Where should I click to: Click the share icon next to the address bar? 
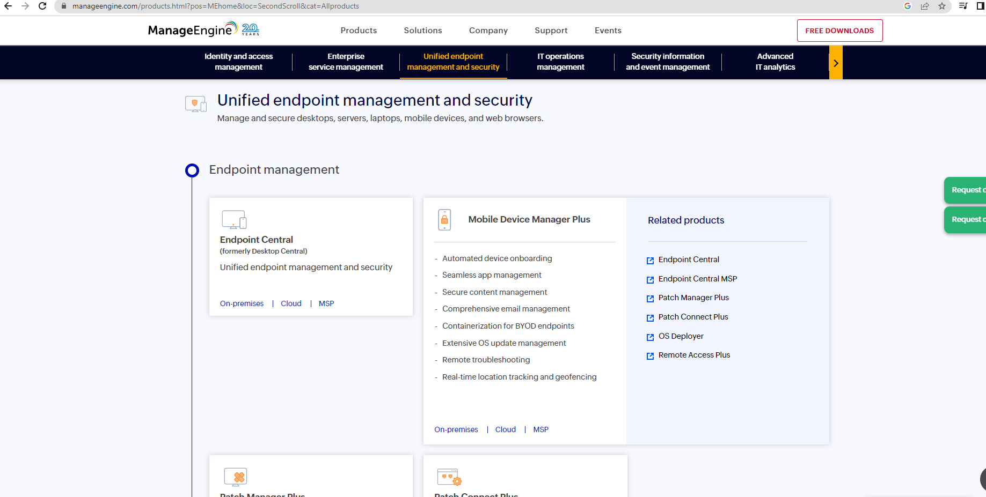[x=924, y=6]
